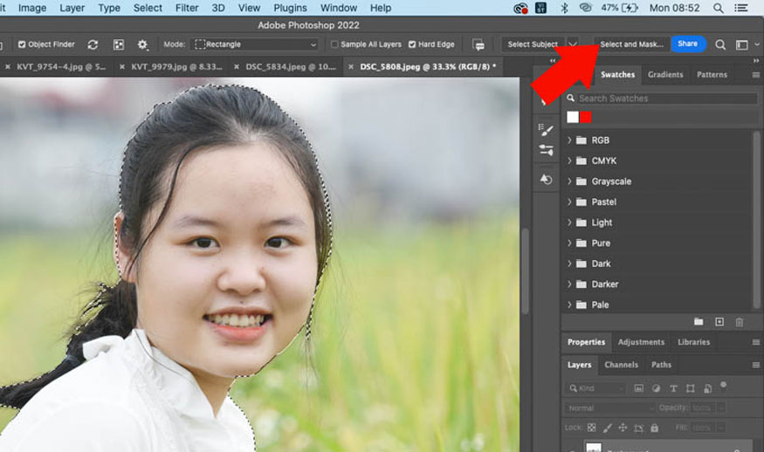Pick the red recent swatch
Screen dimensions: 764x452
pyautogui.click(x=586, y=117)
